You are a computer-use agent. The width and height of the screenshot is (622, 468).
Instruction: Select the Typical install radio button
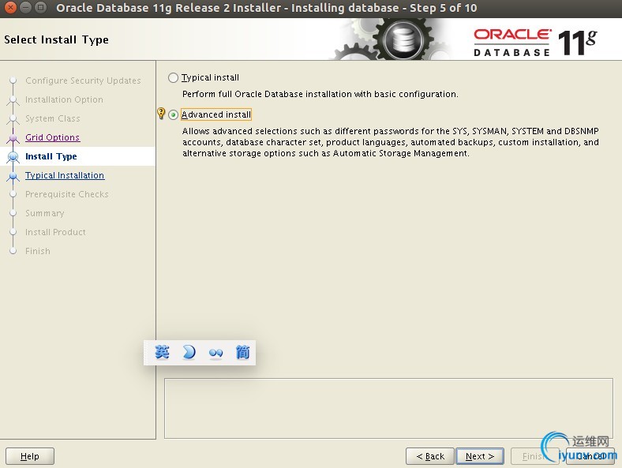(173, 77)
